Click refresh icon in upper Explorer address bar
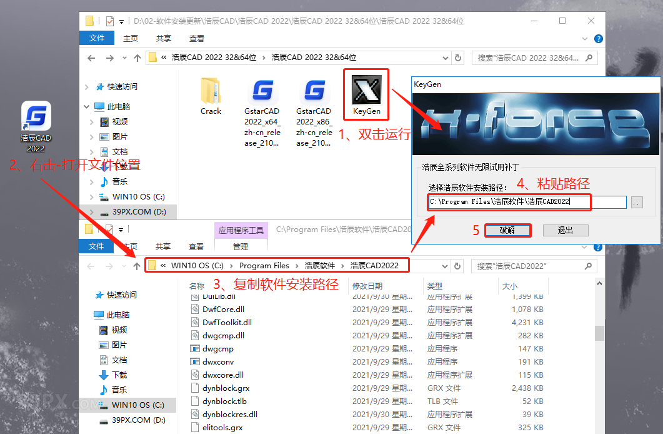Viewport: 663px width, 434px height. (458, 58)
